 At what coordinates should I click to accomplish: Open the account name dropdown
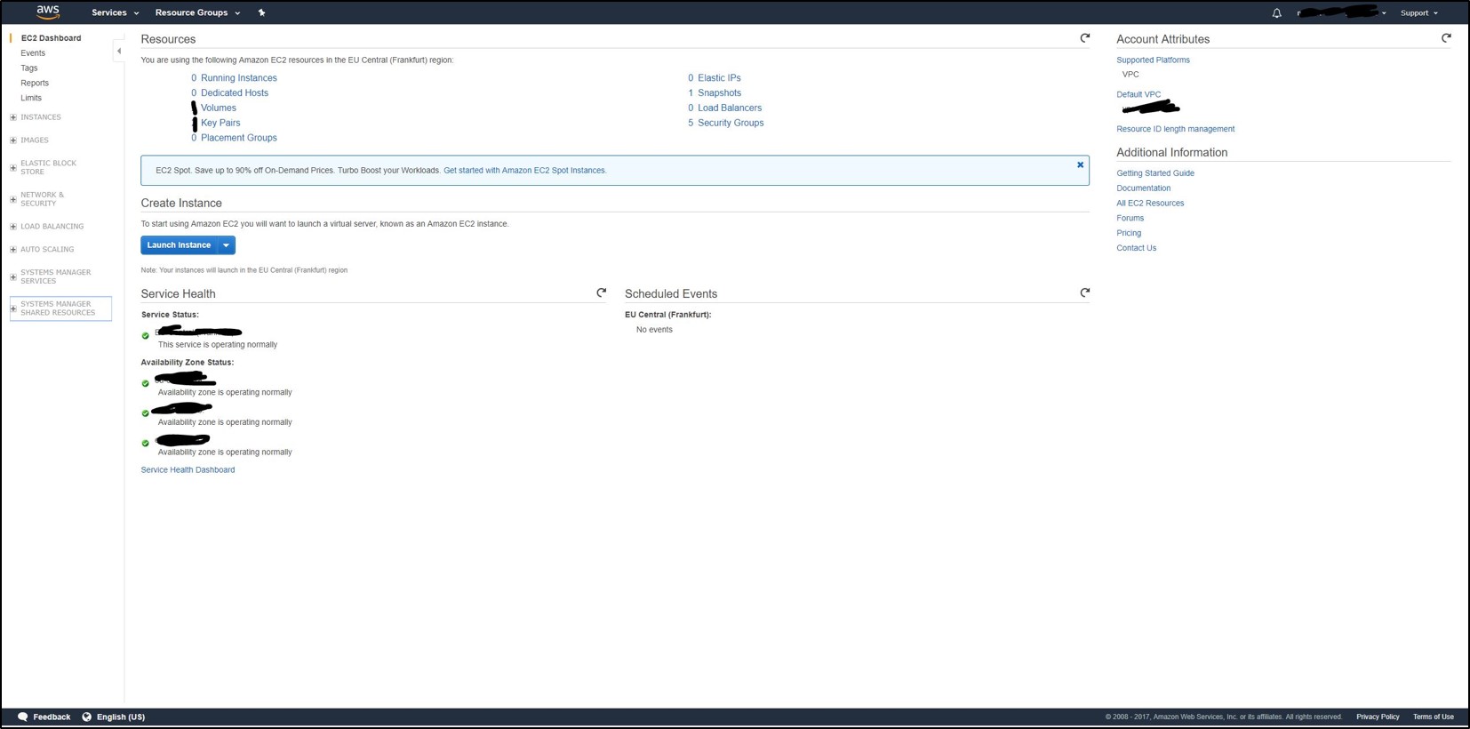1341,13
